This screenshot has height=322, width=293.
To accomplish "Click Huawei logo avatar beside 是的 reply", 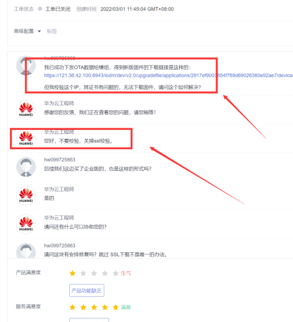I will (x=26, y=196).
